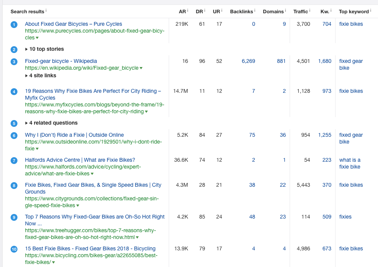The image size is (378, 267).
Task: Open the About Fixed Gear Bicycles – Pure Cycles title
Action: [74, 24]
